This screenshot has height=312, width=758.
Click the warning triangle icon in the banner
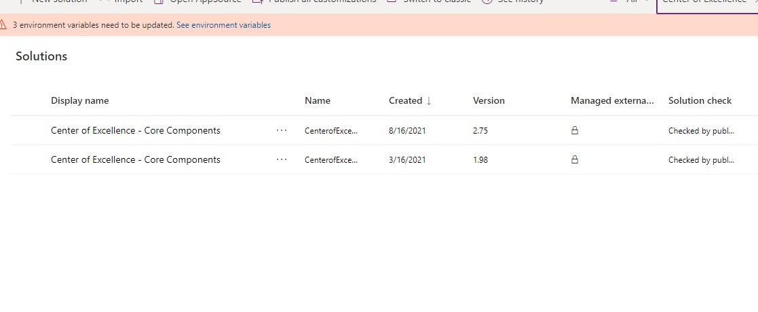[x=3, y=24]
